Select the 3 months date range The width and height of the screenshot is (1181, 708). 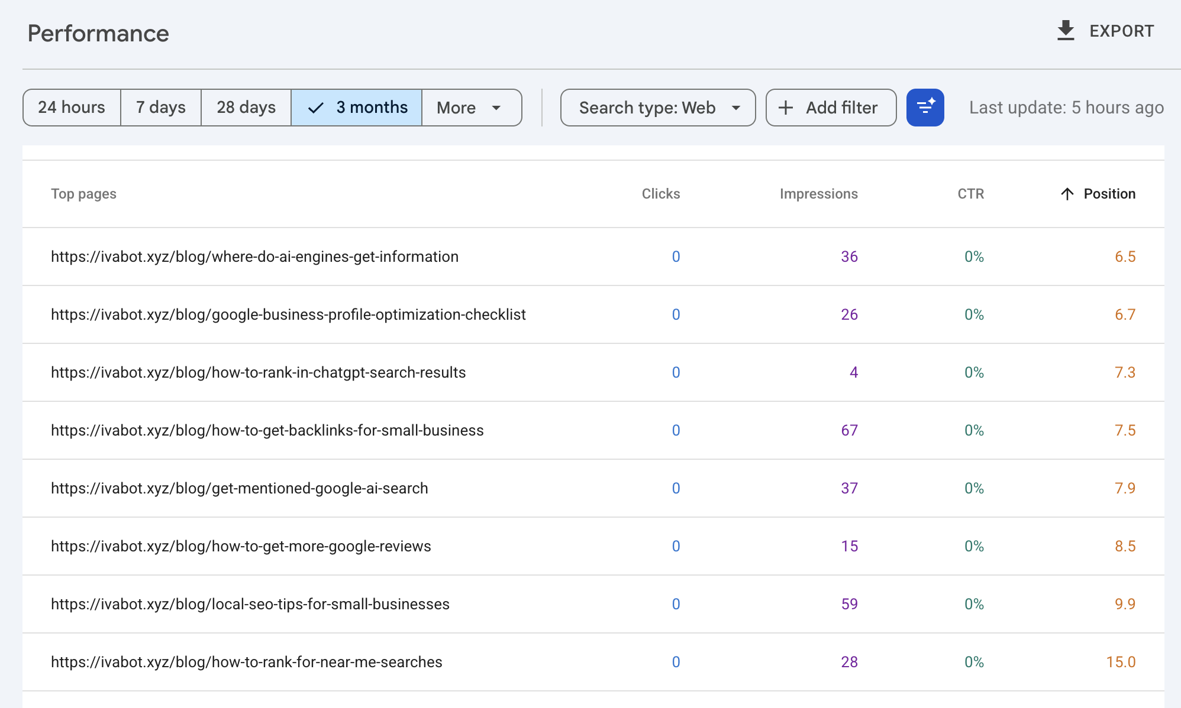[x=357, y=108]
